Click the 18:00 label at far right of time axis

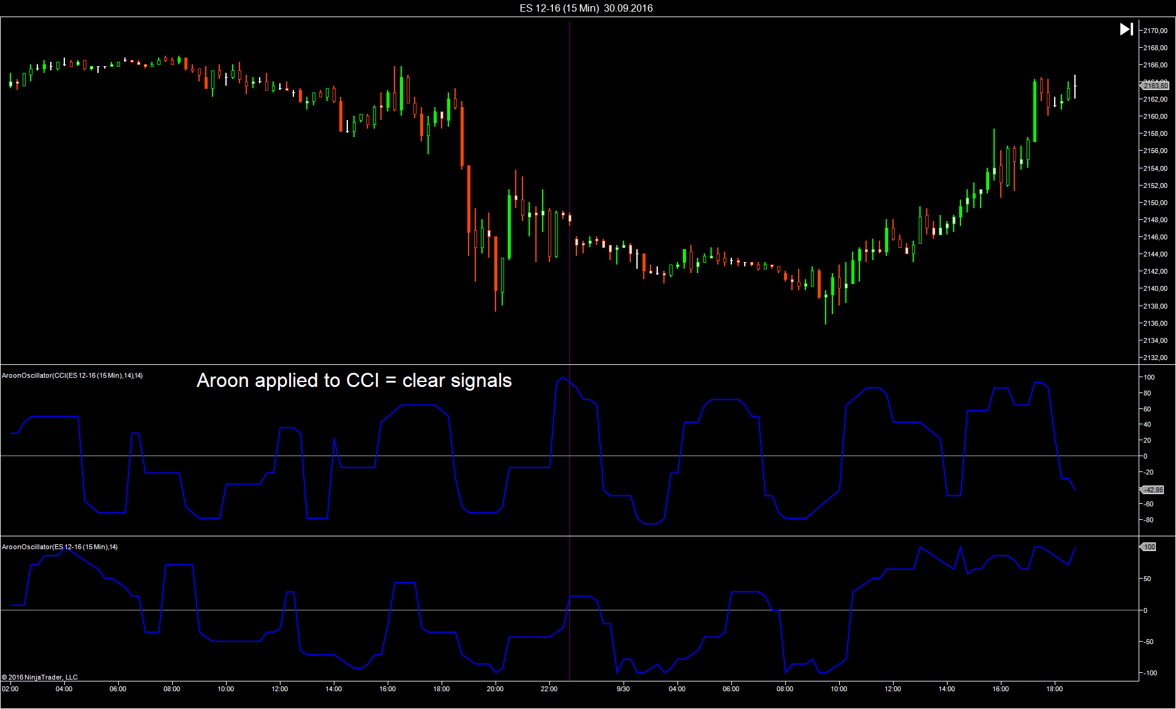[1054, 689]
